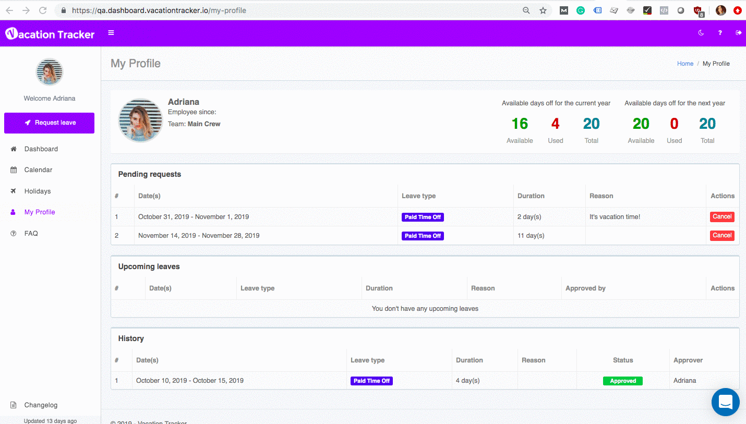This screenshot has width=746, height=424.
Task: Click the "2 day(s)" duration cell
Action: [x=530, y=217]
